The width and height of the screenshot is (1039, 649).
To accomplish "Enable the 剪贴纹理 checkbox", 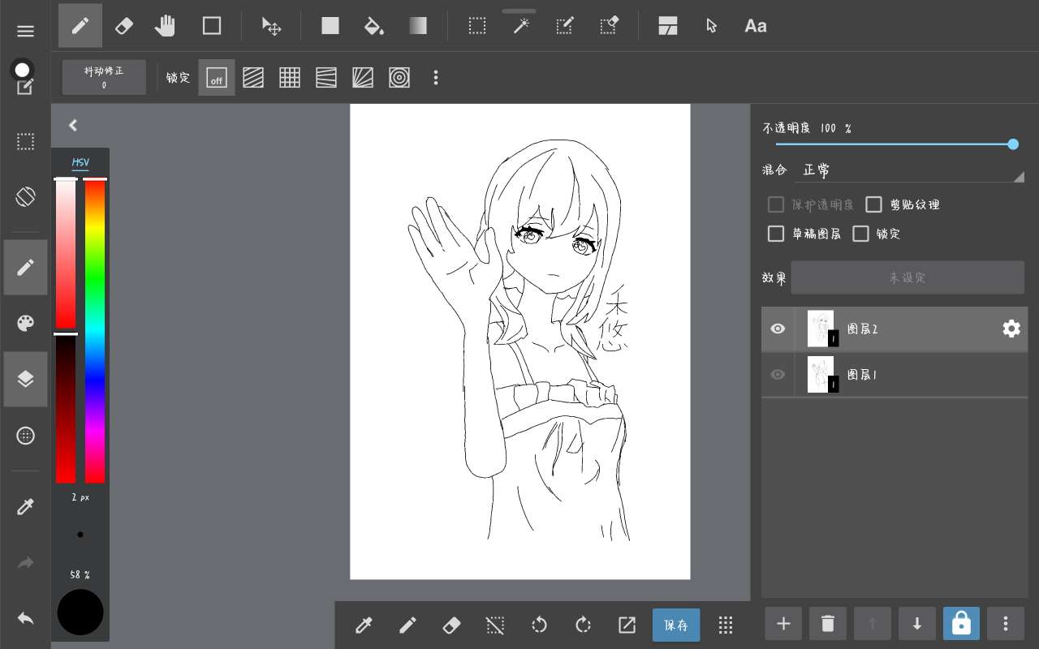I will [873, 204].
